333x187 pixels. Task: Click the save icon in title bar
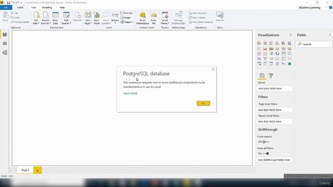pyautogui.click(x=8, y=3)
